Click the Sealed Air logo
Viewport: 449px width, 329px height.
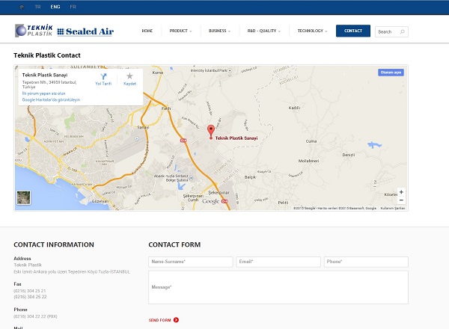pyautogui.click(x=85, y=31)
